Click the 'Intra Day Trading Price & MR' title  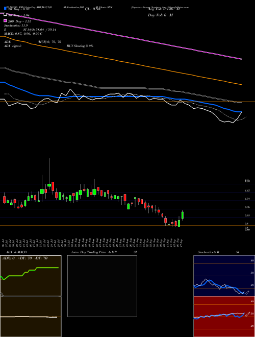pos(94,252)
